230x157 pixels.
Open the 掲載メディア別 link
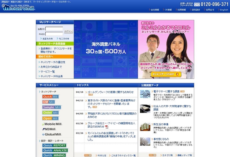[184, 155]
